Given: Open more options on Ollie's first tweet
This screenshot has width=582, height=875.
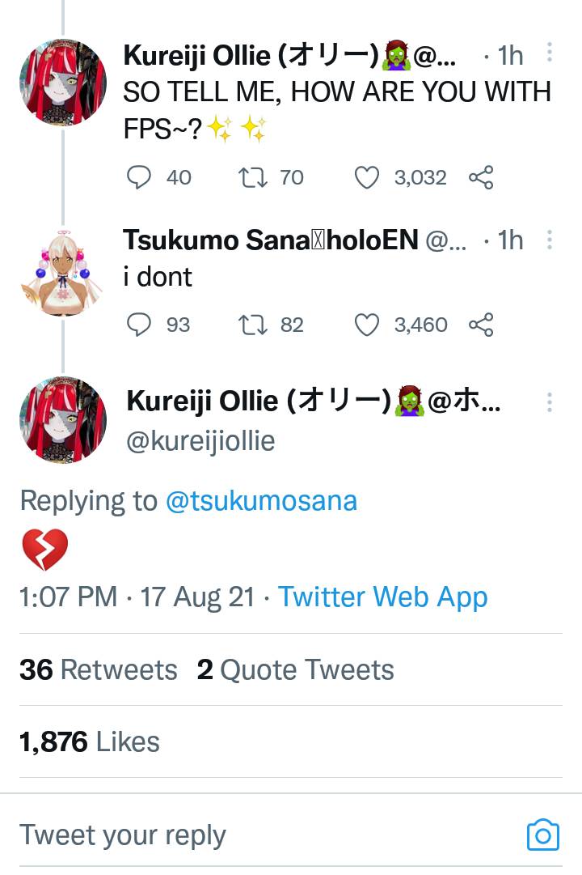Looking at the screenshot, I should 550,53.
